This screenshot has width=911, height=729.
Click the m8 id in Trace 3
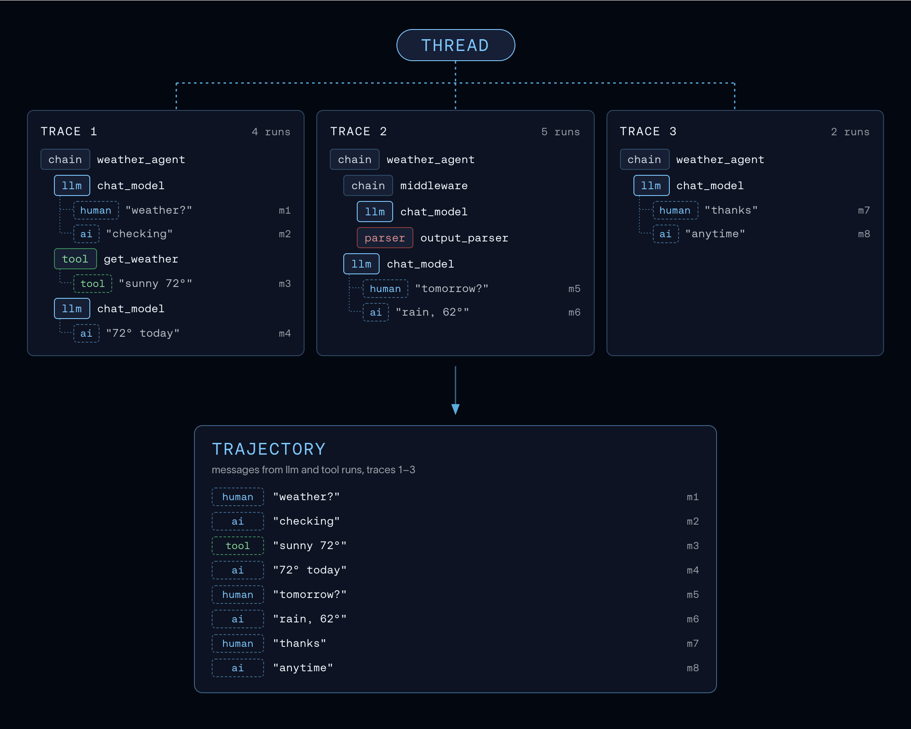coord(864,234)
